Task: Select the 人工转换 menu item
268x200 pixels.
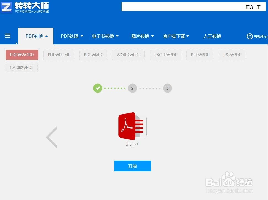Action: (212, 36)
